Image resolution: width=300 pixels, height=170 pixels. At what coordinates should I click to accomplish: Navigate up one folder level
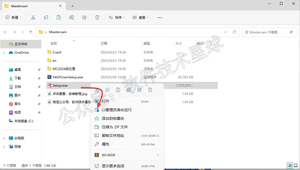tap(31, 32)
